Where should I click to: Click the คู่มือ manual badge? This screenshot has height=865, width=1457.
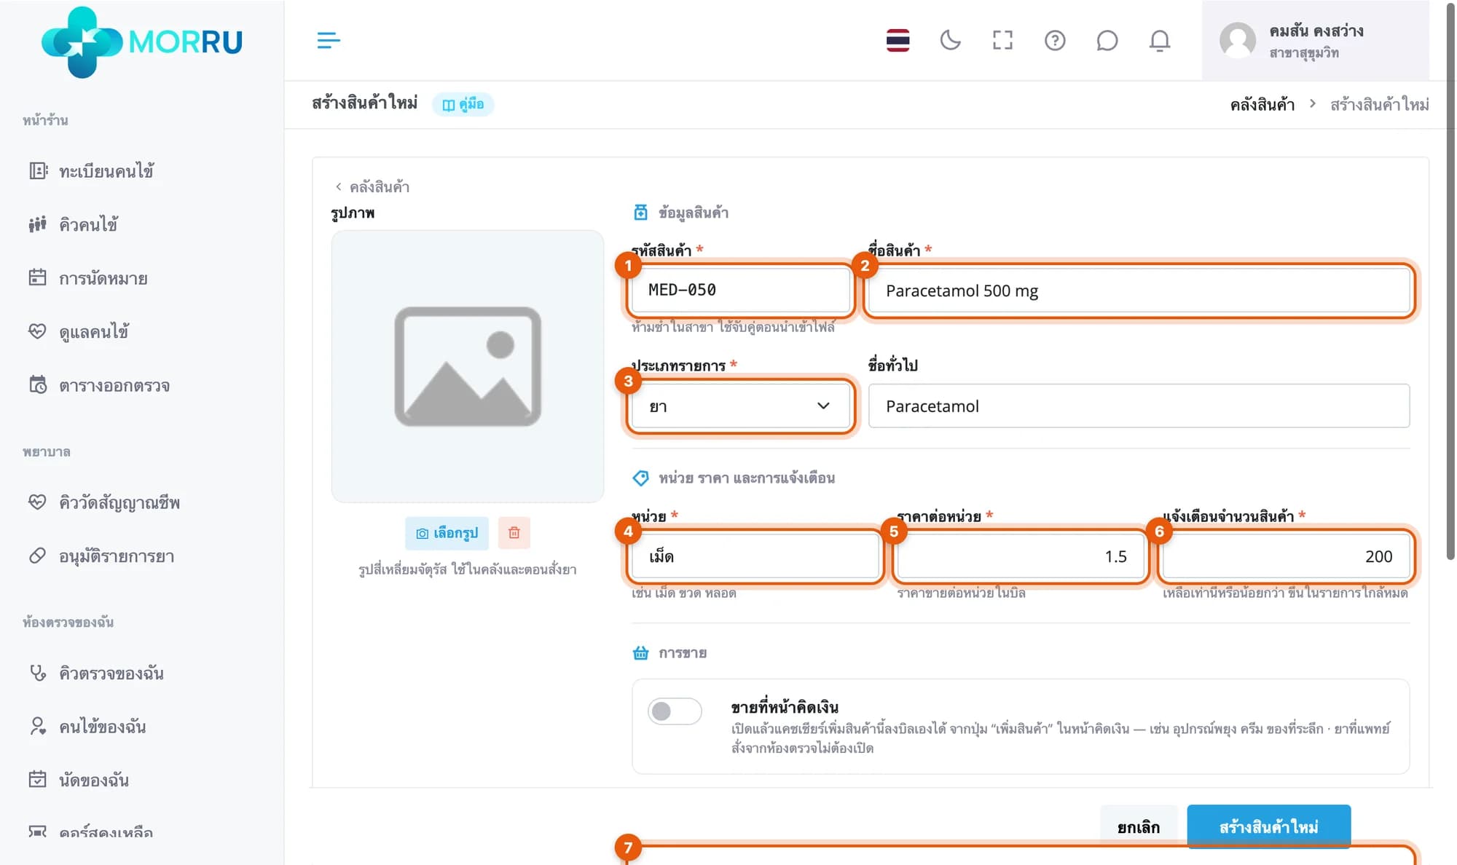(463, 104)
